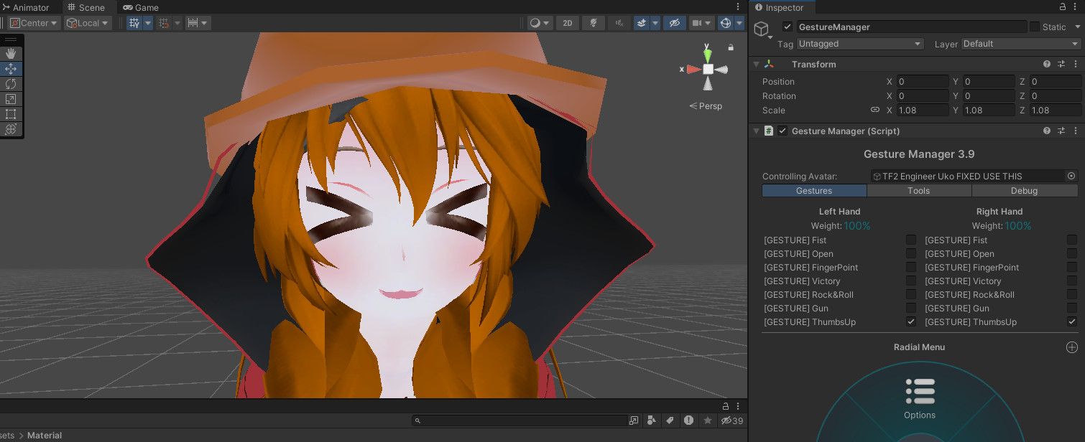Image resolution: width=1085 pixels, height=442 pixels.
Task: Click Scale Y value field
Action: (x=989, y=110)
